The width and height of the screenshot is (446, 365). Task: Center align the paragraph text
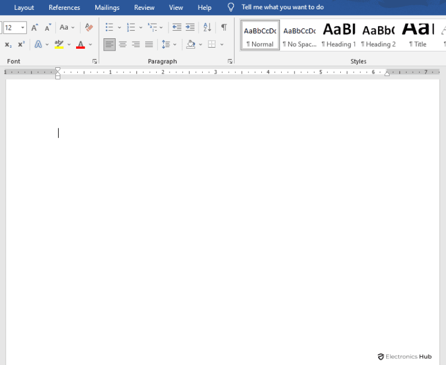pos(123,44)
